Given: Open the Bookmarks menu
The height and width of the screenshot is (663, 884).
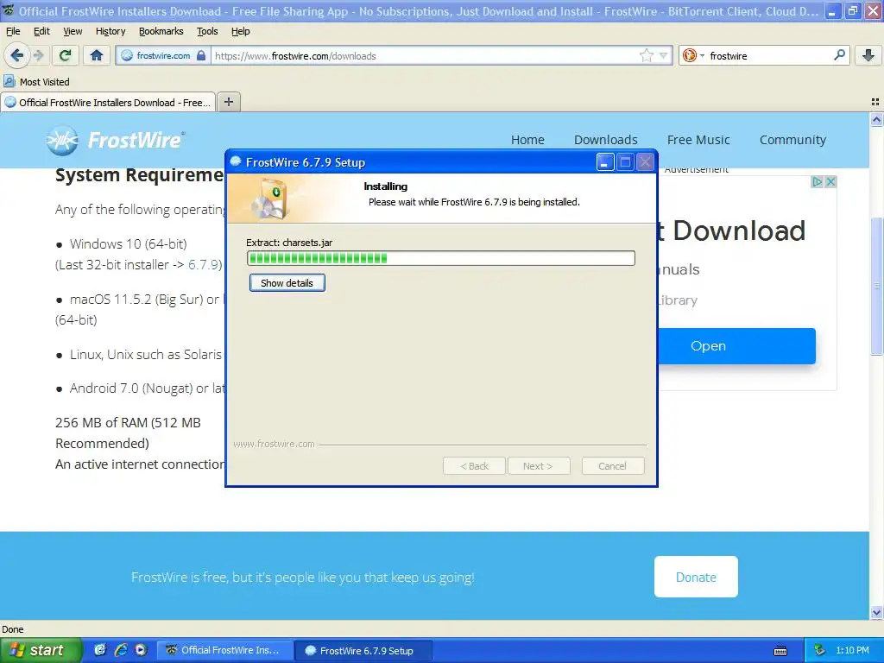Looking at the screenshot, I should 161,31.
